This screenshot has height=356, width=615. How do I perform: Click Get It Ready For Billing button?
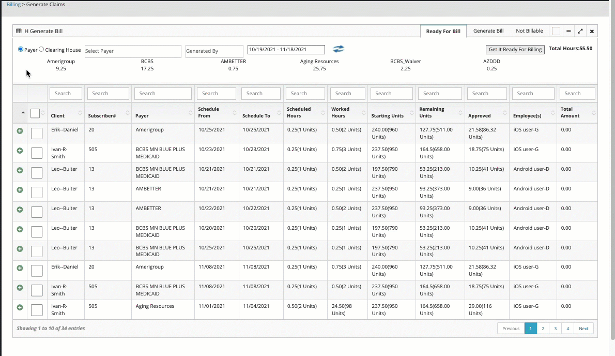[x=515, y=50]
